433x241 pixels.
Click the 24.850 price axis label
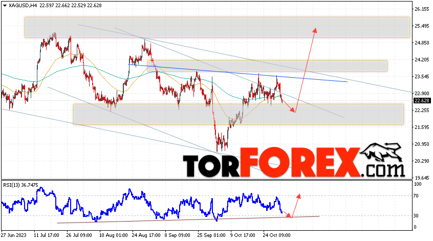click(422, 43)
